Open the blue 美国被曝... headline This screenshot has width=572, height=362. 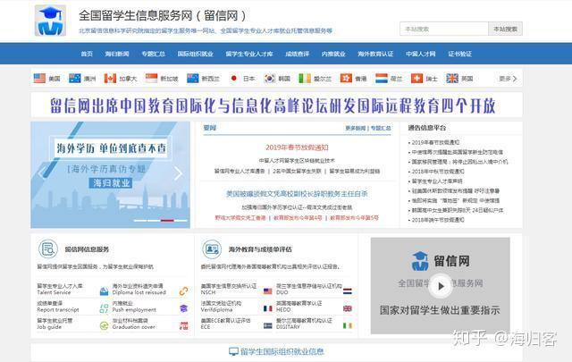(297, 194)
